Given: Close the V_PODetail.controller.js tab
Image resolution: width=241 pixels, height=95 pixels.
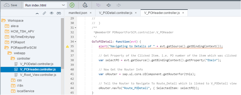Looking at the screenshot, I should pyautogui.click(x=136, y=13).
